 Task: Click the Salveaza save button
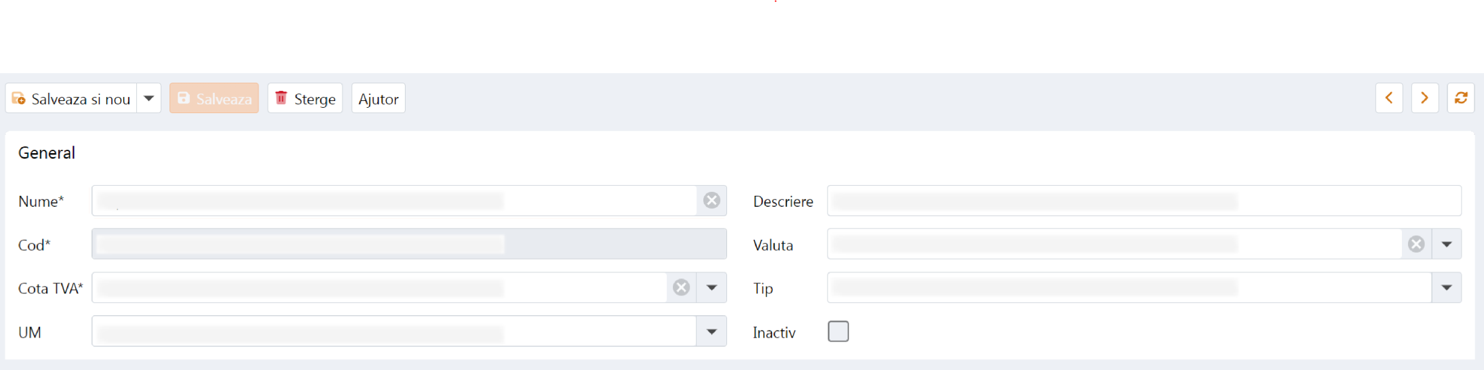click(x=214, y=99)
